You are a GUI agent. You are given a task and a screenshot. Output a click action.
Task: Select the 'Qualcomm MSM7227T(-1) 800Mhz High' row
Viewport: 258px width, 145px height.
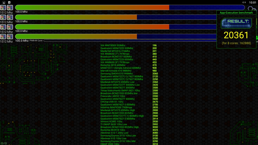tap(129, 116)
